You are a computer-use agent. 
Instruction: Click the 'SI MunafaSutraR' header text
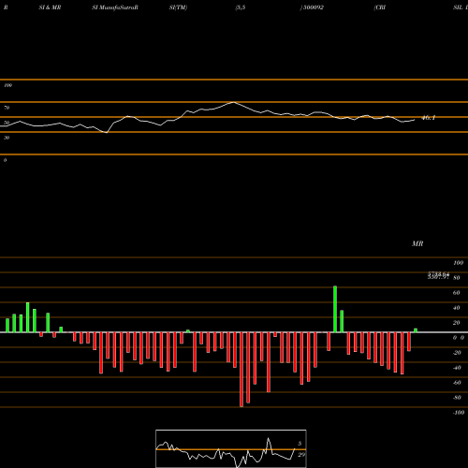pyautogui.click(x=115, y=7)
